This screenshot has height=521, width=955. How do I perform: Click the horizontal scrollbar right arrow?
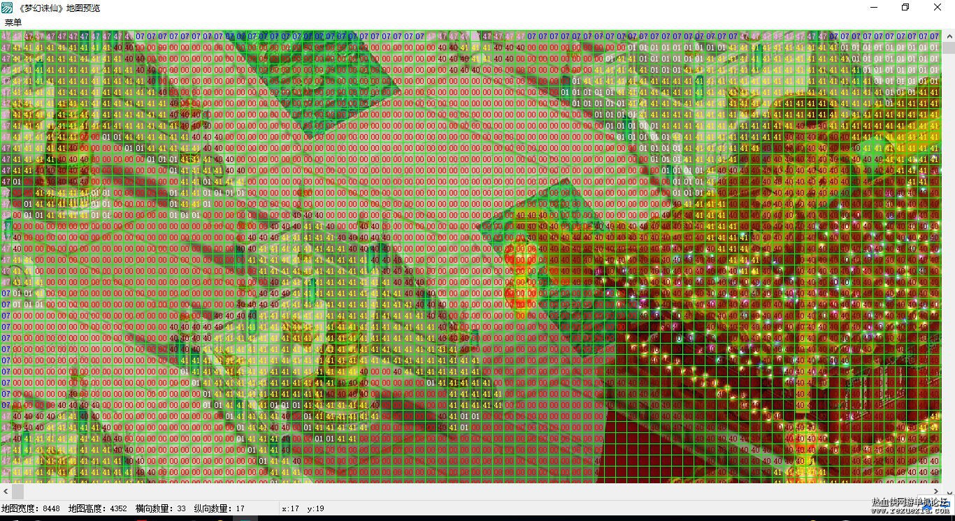point(937,491)
